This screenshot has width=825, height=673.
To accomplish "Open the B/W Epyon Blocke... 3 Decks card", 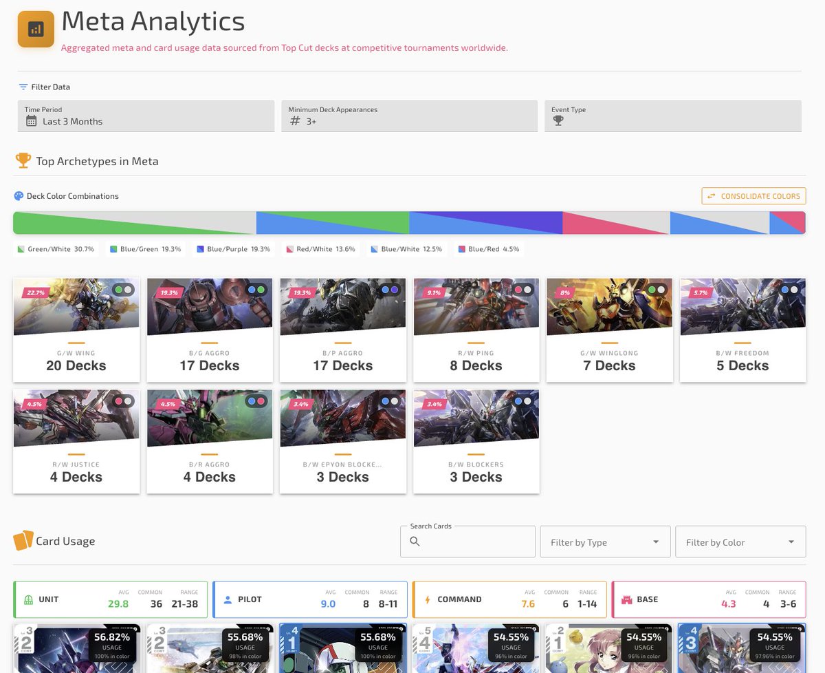I will click(343, 441).
